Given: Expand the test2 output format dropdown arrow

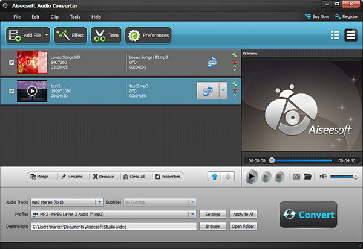Looking at the screenshot, I should [x=223, y=90].
